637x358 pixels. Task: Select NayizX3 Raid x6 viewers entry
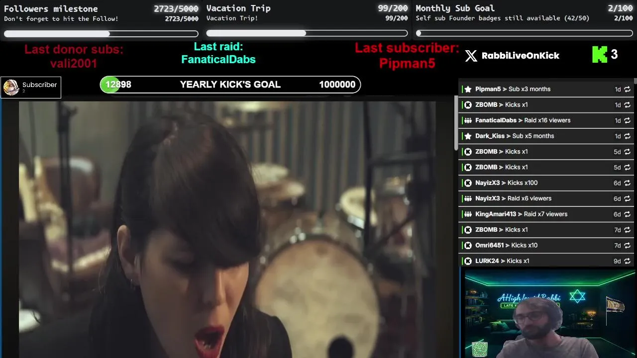pyautogui.click(x=546, y=198)
